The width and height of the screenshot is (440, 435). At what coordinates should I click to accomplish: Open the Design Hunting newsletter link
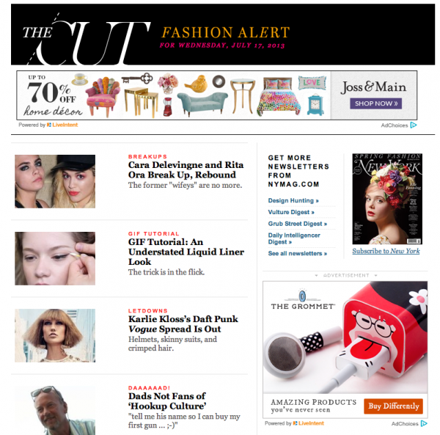coord(293,201)
